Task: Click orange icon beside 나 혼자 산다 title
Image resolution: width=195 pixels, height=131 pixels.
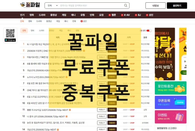Action: click(x=67, y=117)
